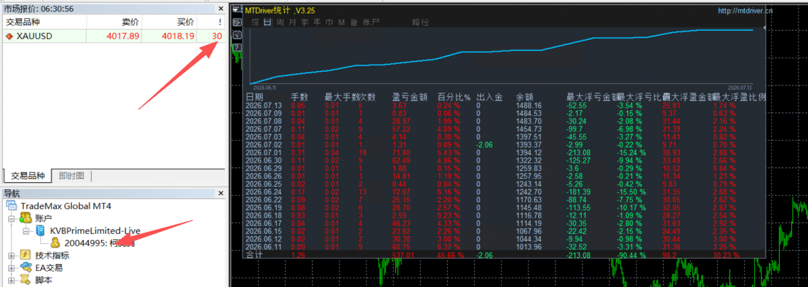Click the 出入金 column header
Image resolution: width=808 pixels, height=287 pixels.
pyautogui.click(x=490, y=97)
